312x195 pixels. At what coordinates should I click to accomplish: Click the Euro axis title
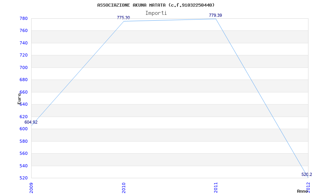click(x=19, y=99)
